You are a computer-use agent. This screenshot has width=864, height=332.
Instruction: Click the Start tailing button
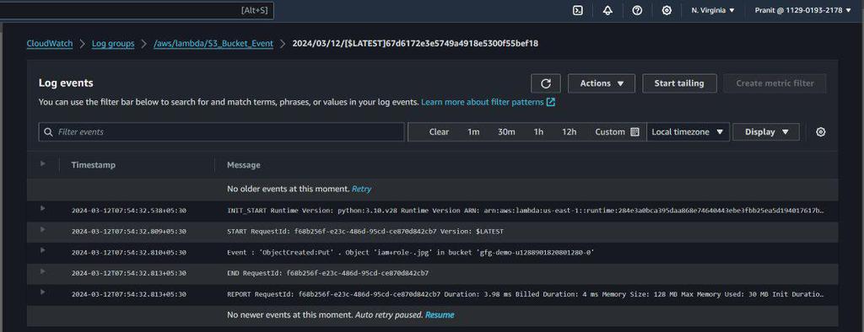pyautogui.click(x=679, y=83)
